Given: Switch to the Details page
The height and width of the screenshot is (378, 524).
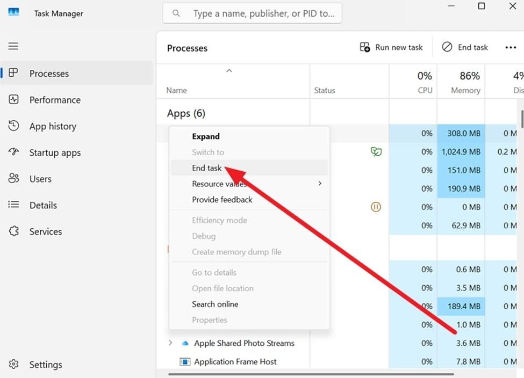Looking at the screenshot, I should click(x=42, y=205).
